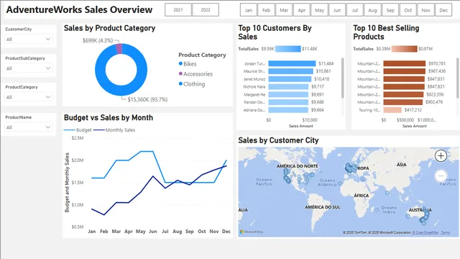Click the $15,360K (93.7%) data label
Screen dimensions: 460x259
click(147, 99)
